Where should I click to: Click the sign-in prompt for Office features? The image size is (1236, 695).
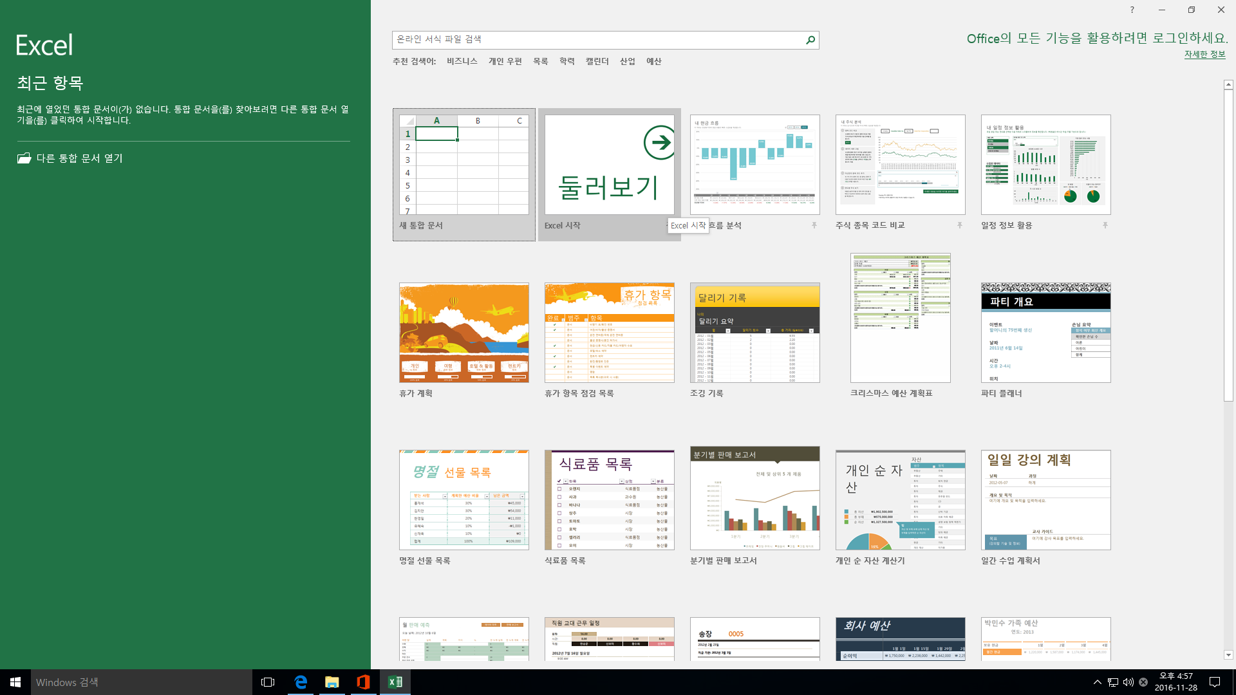click(1097, 39)
